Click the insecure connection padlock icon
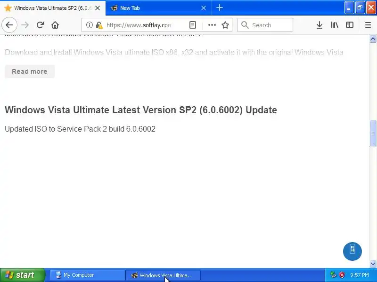This screenshot has width=377, height=282. 99,25
